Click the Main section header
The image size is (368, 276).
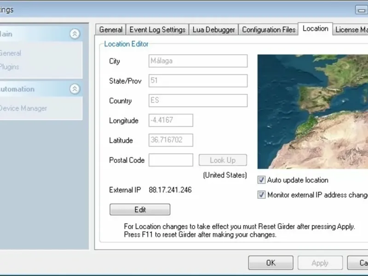click(40, 34)
